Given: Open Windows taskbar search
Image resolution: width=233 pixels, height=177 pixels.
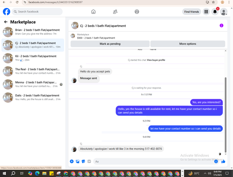Looking at the screenshot, I should [x=13, y=173].
